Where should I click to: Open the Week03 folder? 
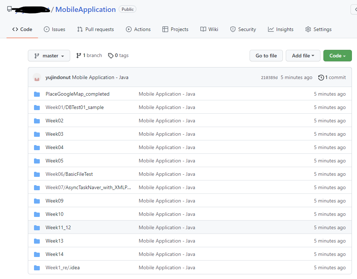coord(54,134)
